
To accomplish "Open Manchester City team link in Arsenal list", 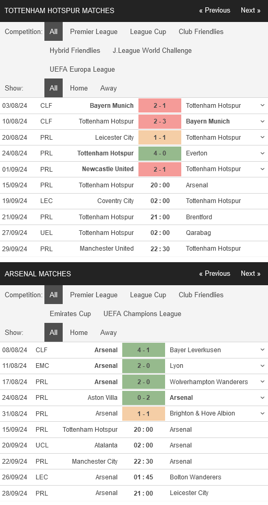I will (x=95, y=461).
